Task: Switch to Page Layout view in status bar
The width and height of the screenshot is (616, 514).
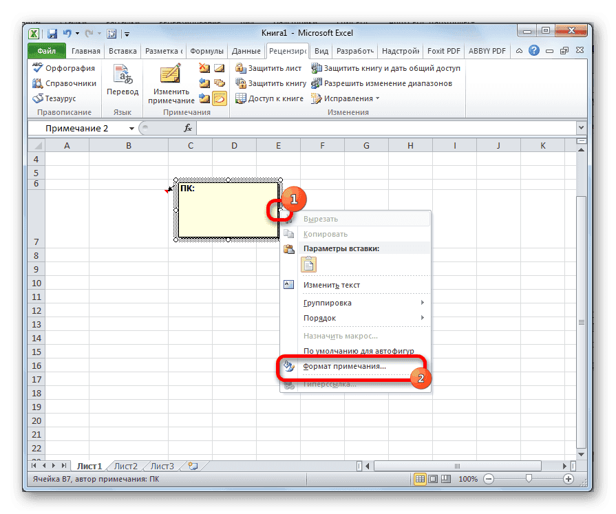Action: click(x=432, y=479)
